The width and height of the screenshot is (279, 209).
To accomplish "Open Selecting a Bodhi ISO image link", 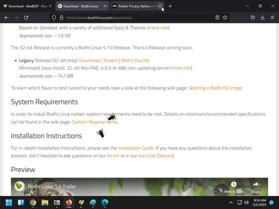I will 215,88.
